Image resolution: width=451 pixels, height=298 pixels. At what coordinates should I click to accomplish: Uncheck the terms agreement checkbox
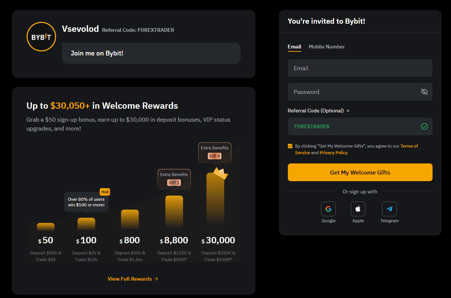[x=290, y=146]
